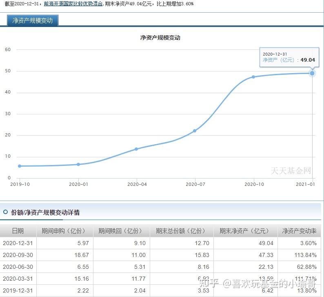This screenshot has width=324, height=297.
Task: Click the 2020-01 data point on chart
Action: coord(78,164)
